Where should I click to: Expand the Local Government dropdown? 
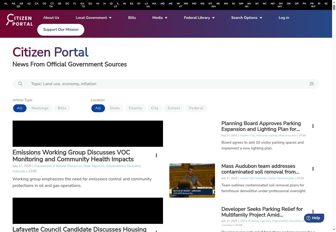[93, 18]
